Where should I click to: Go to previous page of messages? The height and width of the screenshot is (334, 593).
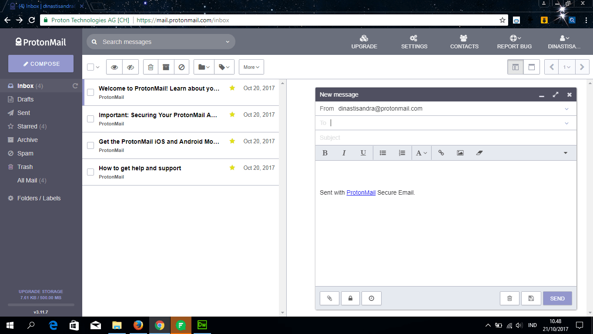[552, 67]
